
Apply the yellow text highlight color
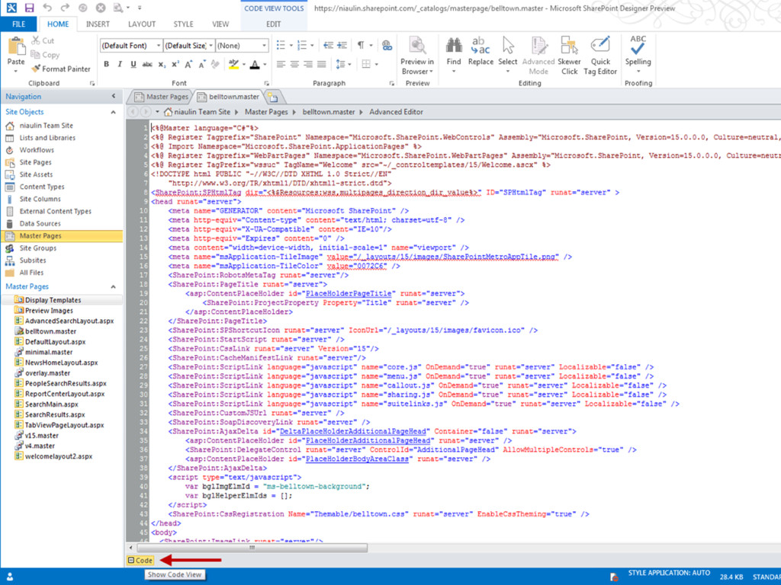[233, 64]
